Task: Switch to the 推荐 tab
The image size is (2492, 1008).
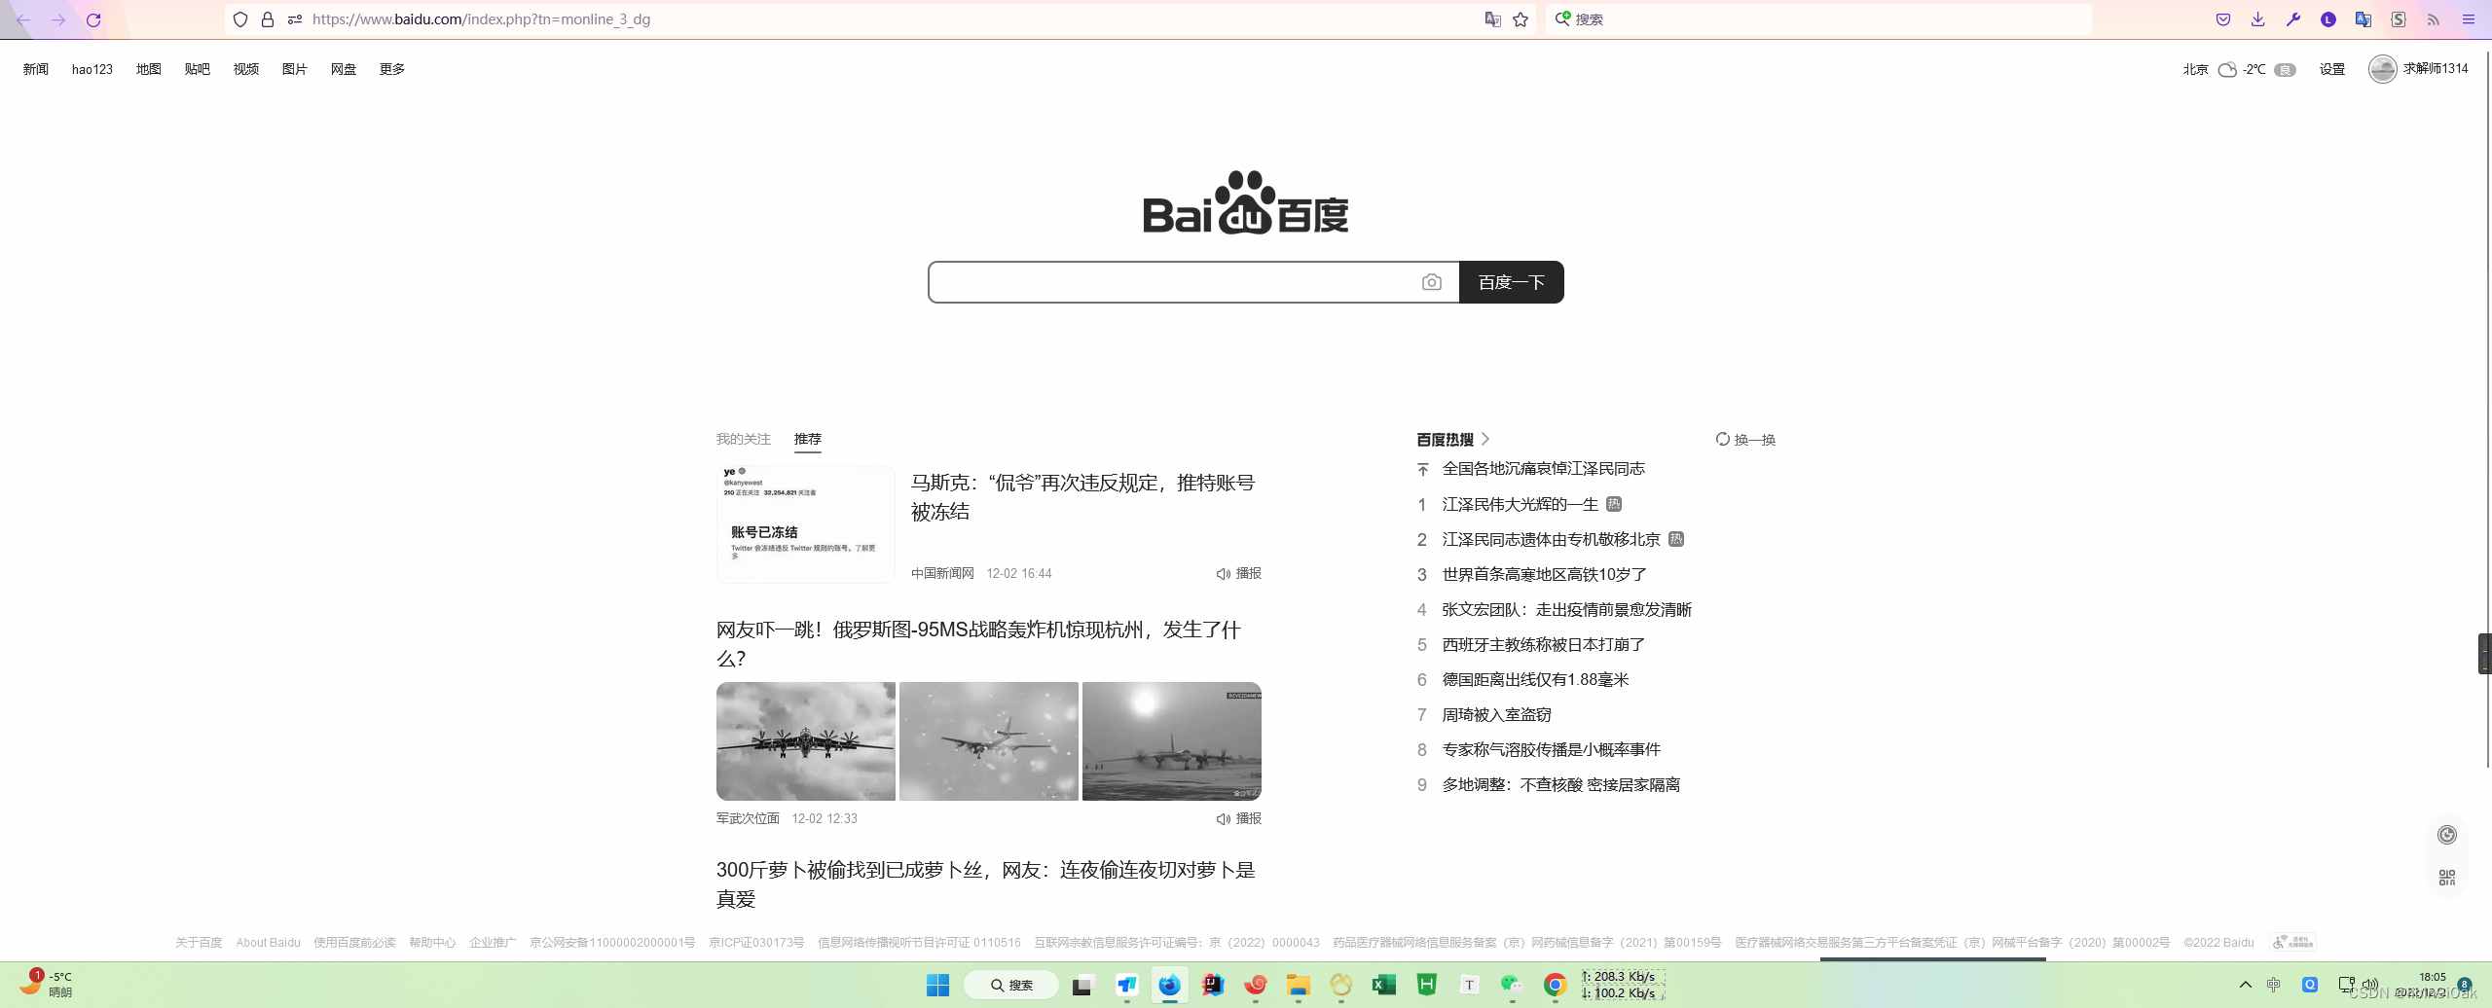Action: click(808, 439)
